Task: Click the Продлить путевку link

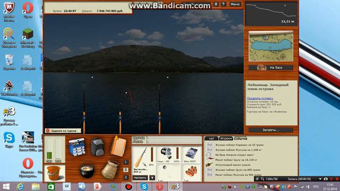Action: click(x=260, y=98)
